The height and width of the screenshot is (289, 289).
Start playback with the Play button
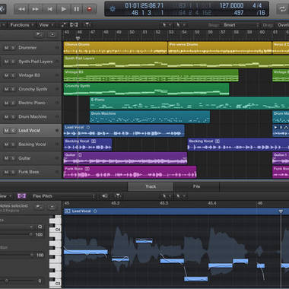pyautogui.click(x=63, y=9)
